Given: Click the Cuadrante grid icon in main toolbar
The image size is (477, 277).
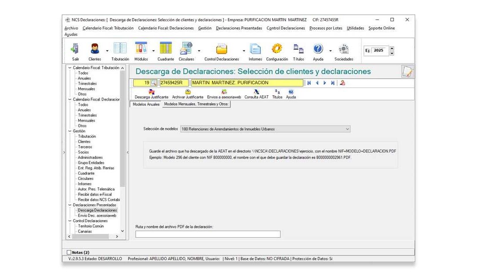Looking at the screenshot, I should [166, 48].
